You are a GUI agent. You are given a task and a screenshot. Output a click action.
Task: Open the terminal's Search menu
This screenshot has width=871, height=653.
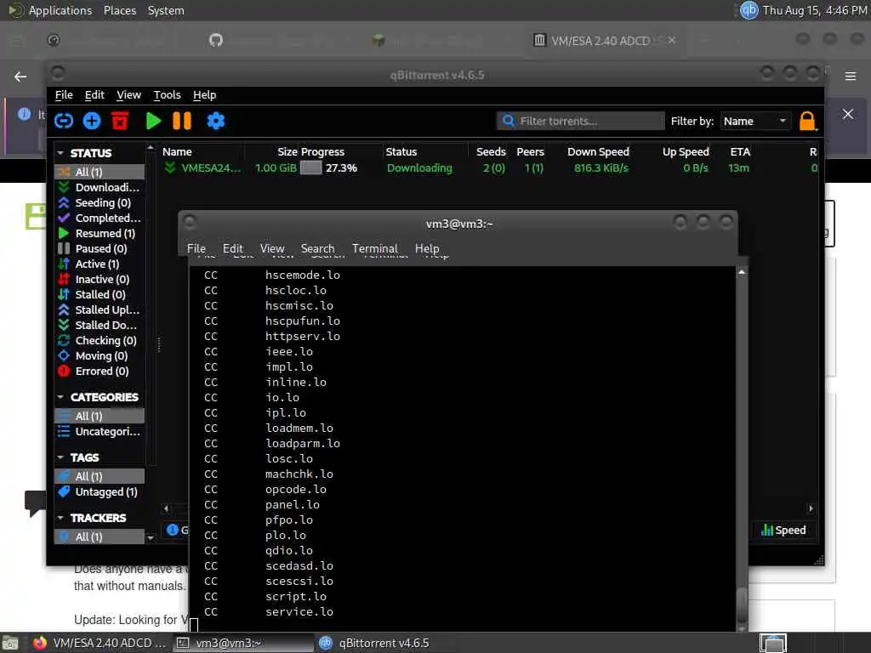[318, 248]
